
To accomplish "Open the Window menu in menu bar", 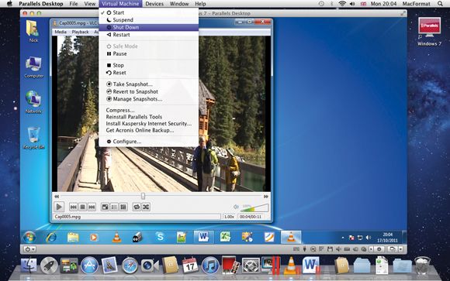I will pyautogui.click(x=179, y=4).
